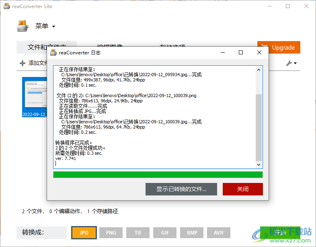Click the thumbnail filename label 2022-09-12_
Screen dimensions: 316x247
pyautogui.click(x=35, y=114)
